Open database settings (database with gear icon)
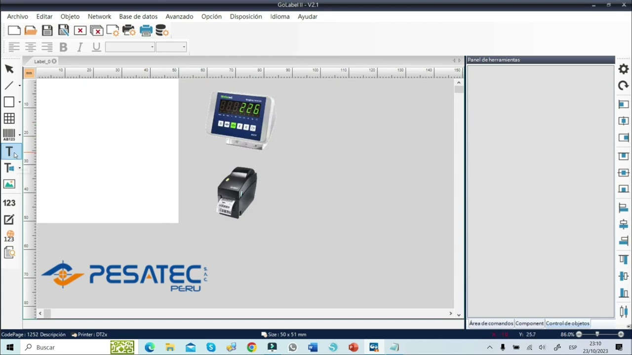This screenshot has width=632, height=355. (162, 31)
